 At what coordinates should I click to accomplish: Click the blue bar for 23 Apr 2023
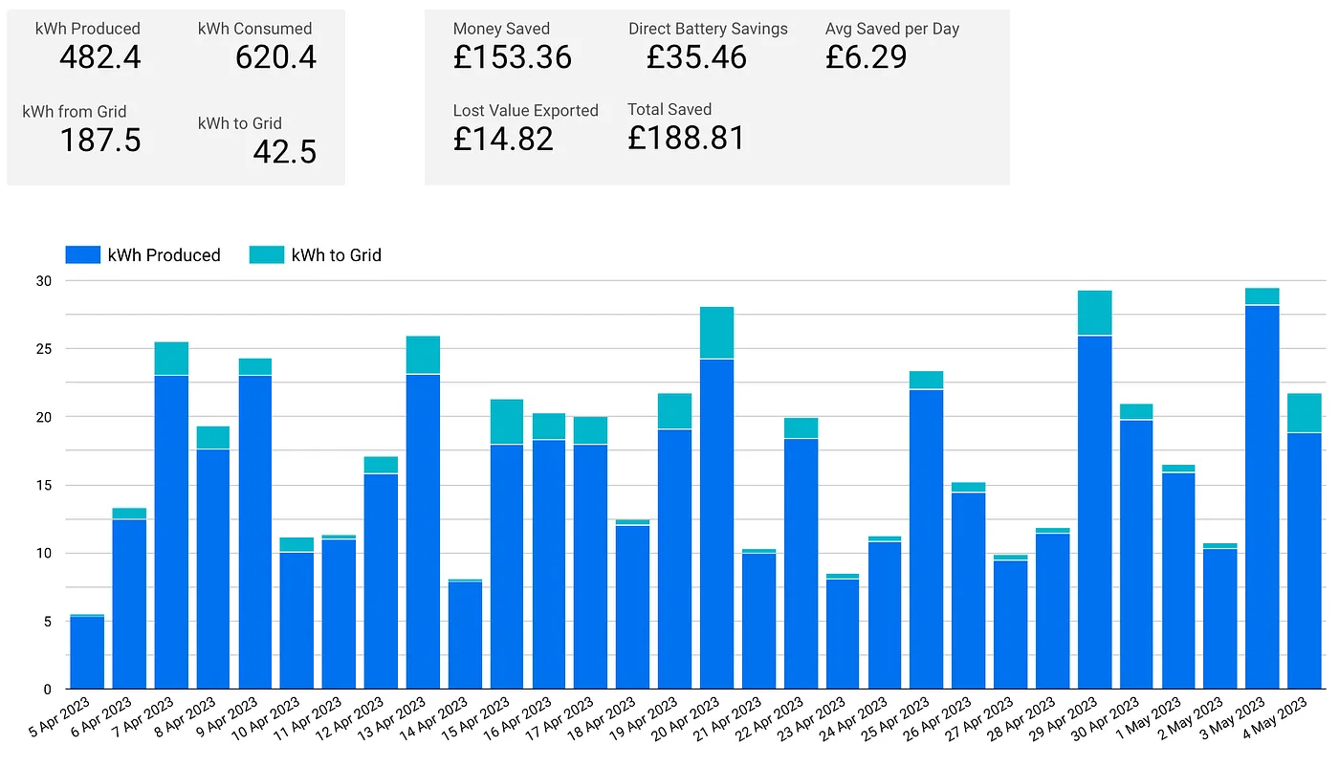coord(843,634)
